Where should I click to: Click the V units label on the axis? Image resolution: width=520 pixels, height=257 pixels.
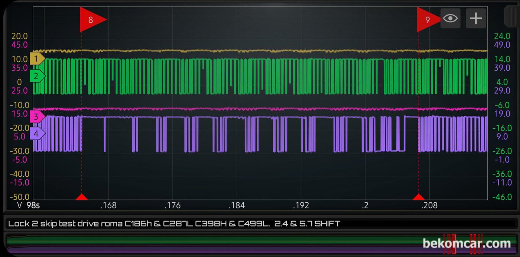tap(20, 205)
